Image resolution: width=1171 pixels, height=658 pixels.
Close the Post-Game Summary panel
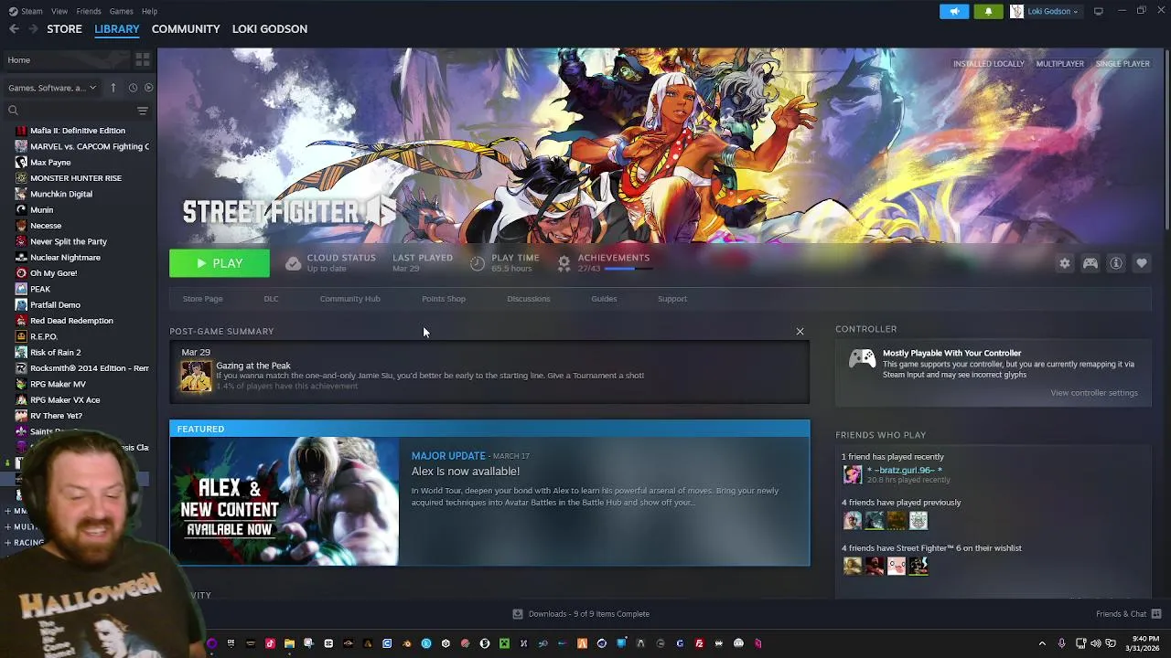tap(800, 332)
